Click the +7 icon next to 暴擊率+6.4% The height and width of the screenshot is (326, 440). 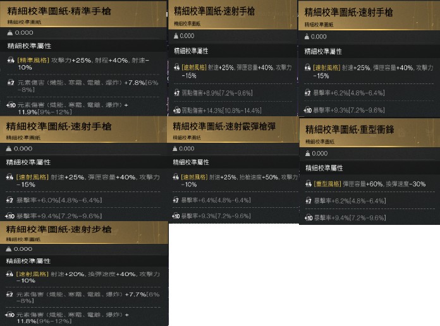tap(176, 200)
